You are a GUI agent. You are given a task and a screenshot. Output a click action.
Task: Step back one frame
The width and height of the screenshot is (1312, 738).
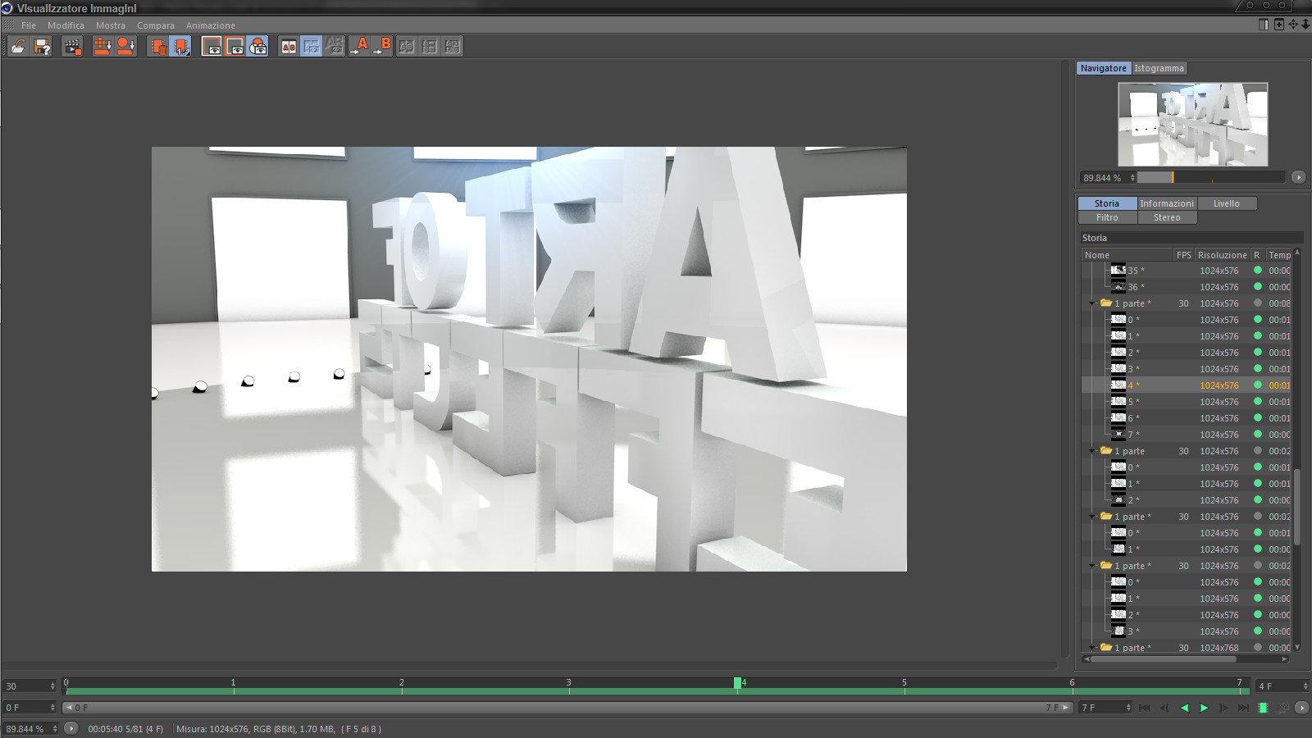(x=1164, y=708)
